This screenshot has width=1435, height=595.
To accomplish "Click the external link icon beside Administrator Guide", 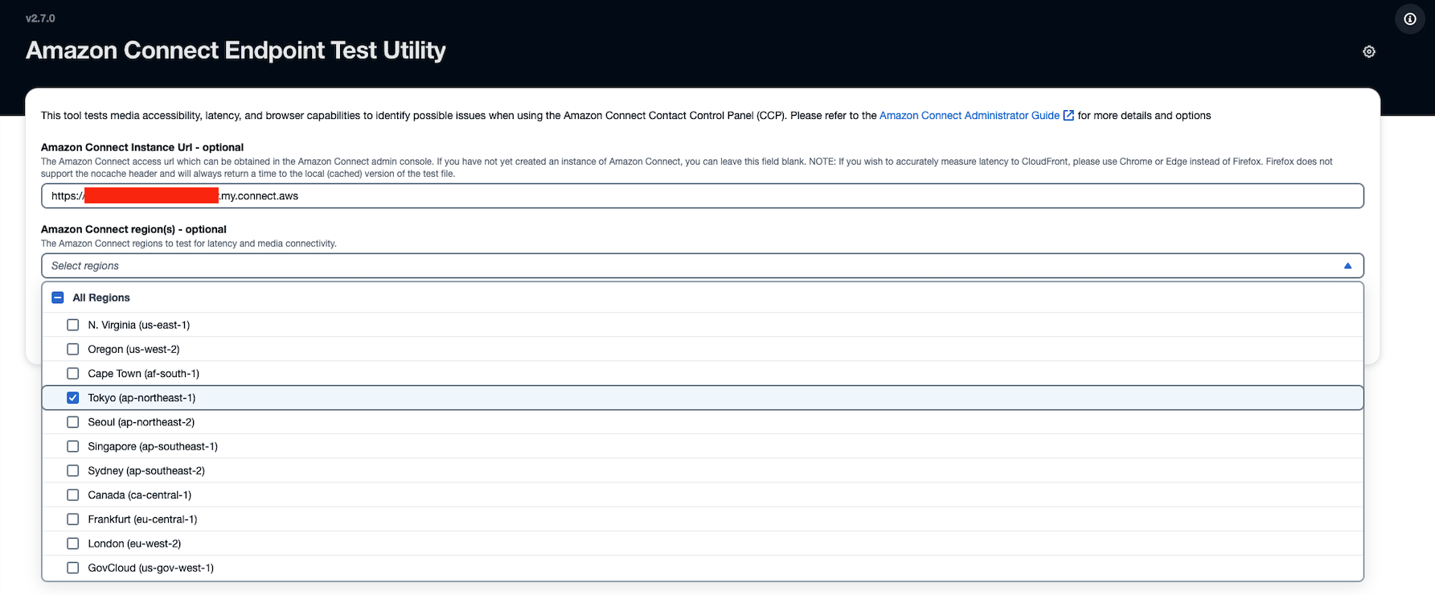I will (1068, 116).
